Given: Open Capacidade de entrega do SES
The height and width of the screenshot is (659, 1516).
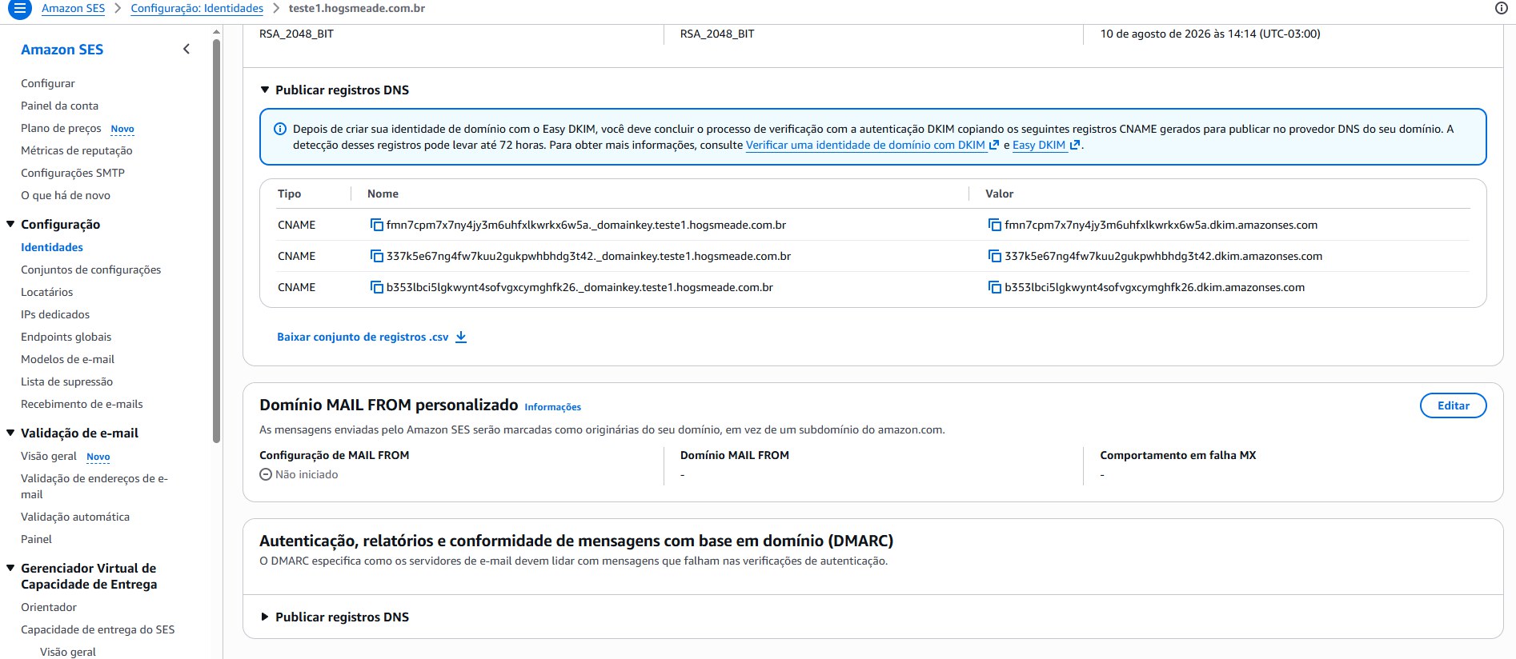Looking at the screenshot, I should click(98, 629).
